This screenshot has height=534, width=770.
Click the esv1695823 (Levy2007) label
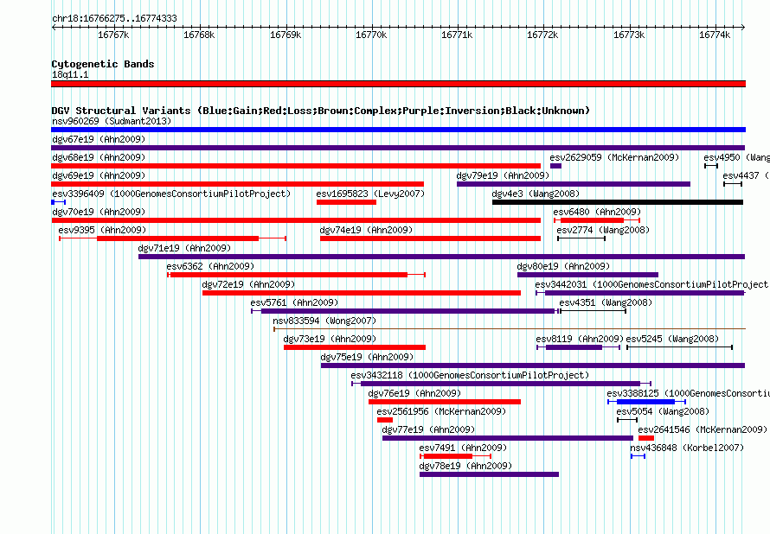(x=370, y=194)
